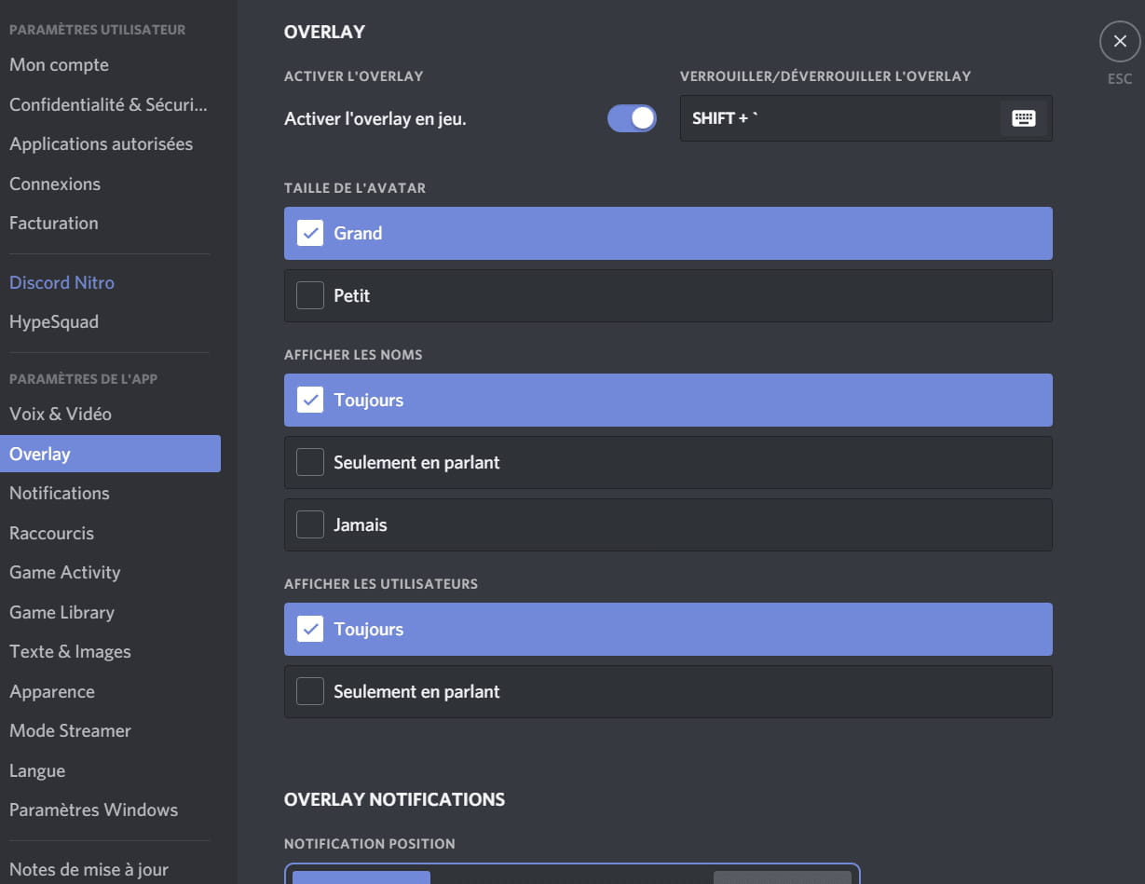Open Voix & Vidéo settings
Screen dimensions: 1145x884
tap(61, 414)
